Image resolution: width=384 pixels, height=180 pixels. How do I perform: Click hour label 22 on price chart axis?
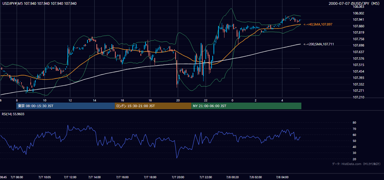[206, 100]
